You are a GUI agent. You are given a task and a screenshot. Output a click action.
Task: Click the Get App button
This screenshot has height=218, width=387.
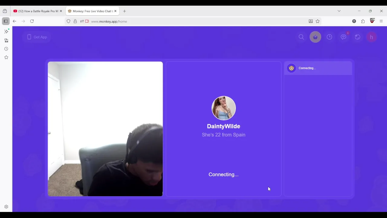(37, 37)
